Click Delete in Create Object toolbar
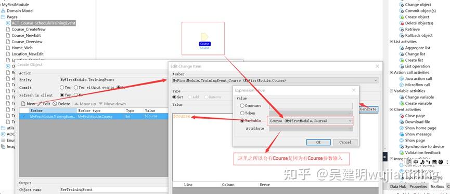The height and width of the screenshot is (194, 450). pyautogui.click(x=61, y=104)
